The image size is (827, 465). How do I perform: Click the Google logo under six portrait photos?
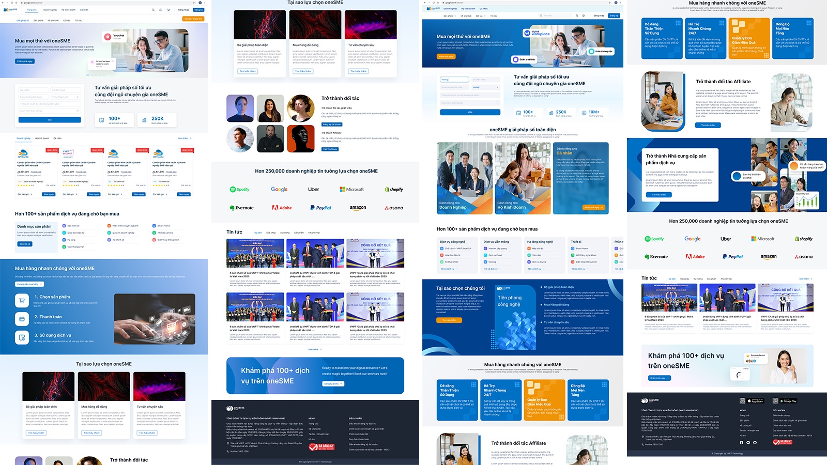(279, 190)
